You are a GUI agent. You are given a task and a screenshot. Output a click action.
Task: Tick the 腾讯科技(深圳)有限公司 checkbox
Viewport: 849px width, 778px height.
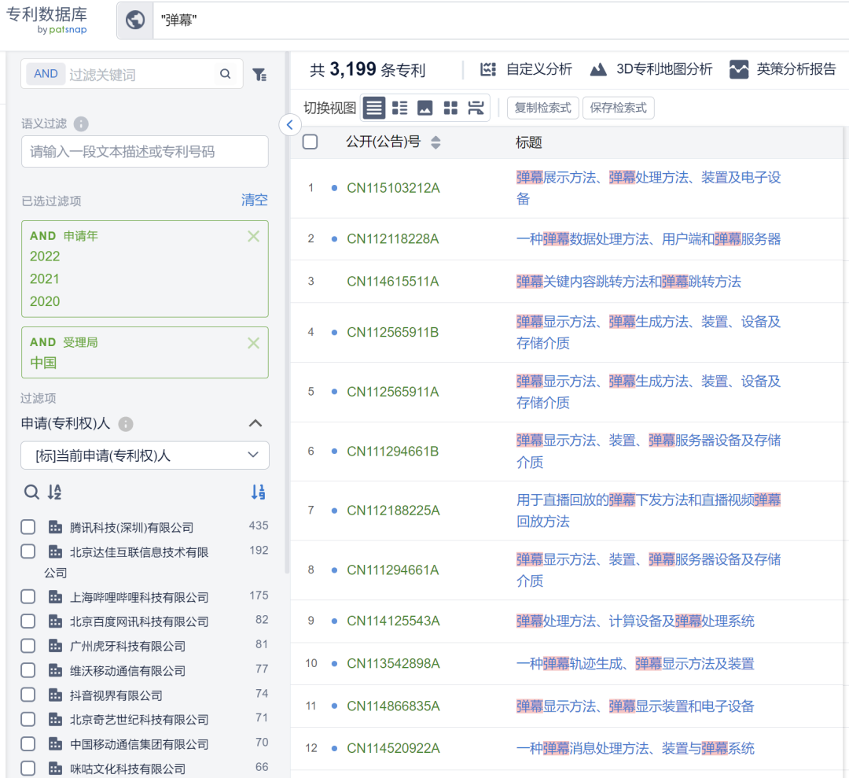(x=28, y=527)
